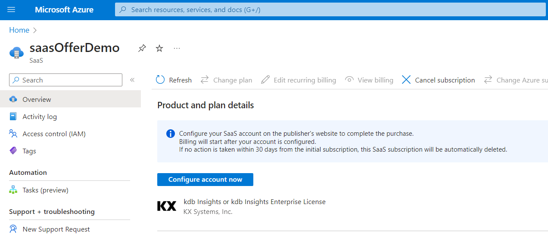Screen dimensions: 548x241
Task: Focus the global Azure search bar
Action: tap(330, 9)
